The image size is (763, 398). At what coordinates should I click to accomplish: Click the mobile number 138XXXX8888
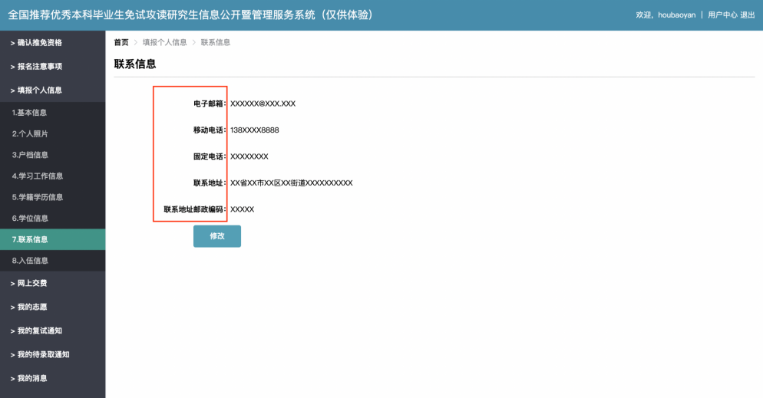coord(255,130)
